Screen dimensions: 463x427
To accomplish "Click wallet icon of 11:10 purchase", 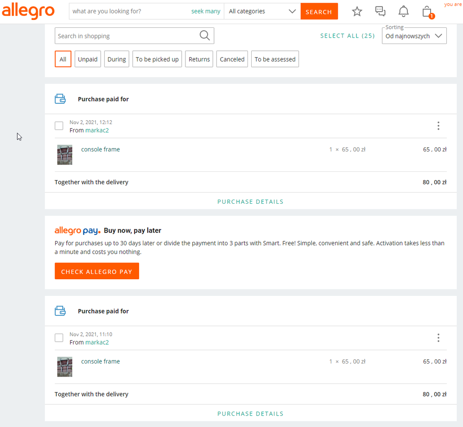I will [60, 311].
